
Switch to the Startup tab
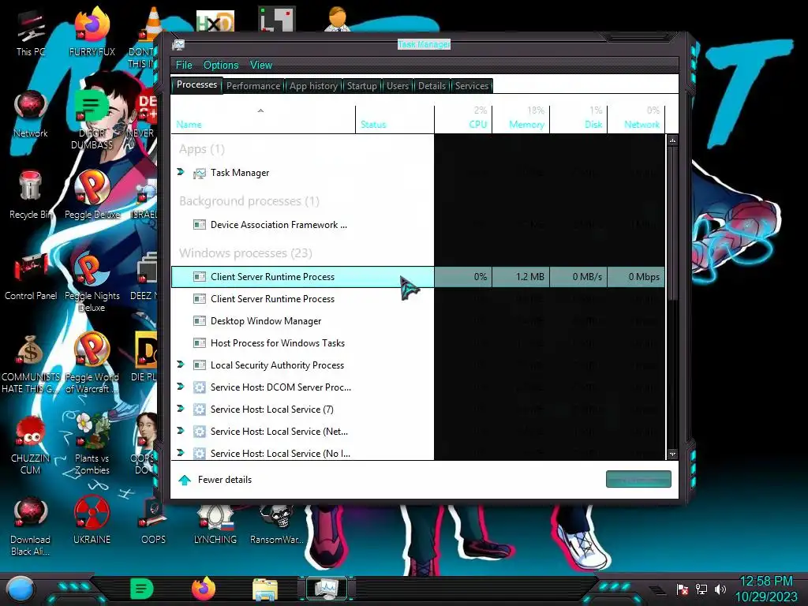click(x=361, y=85)
